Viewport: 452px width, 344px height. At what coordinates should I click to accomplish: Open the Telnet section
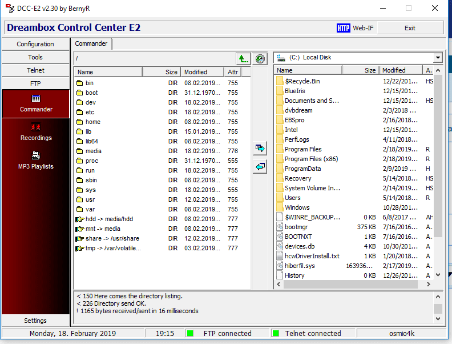[x=35, y=70]
